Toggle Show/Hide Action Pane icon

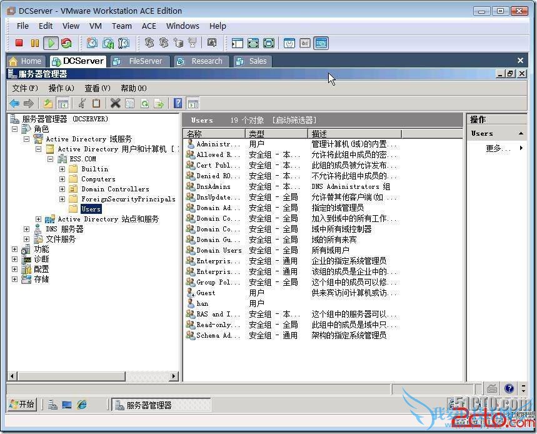click(x=193, y=103)
